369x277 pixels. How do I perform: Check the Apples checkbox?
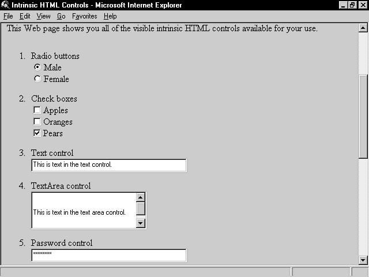coord(37,110)
